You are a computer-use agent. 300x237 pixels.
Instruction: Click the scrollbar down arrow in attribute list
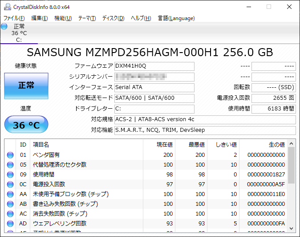[292, 229]
